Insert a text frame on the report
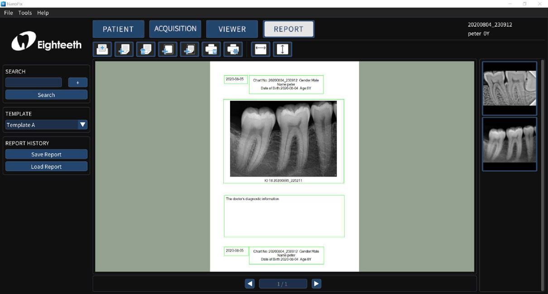 coord(189,49)
